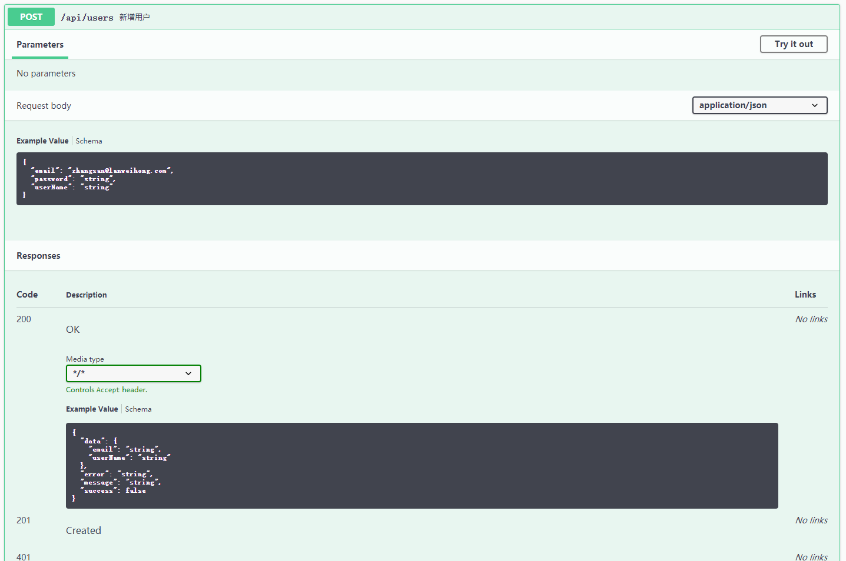The image size is (846, 561).
Task: Click the chevron on application/json dropdown
Action: click(x=816, y=105)
